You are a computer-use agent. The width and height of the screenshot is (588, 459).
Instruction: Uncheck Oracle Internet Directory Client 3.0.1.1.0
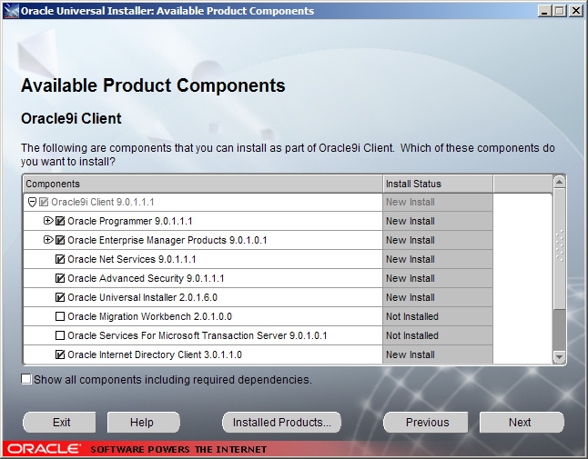click(60, 354)
